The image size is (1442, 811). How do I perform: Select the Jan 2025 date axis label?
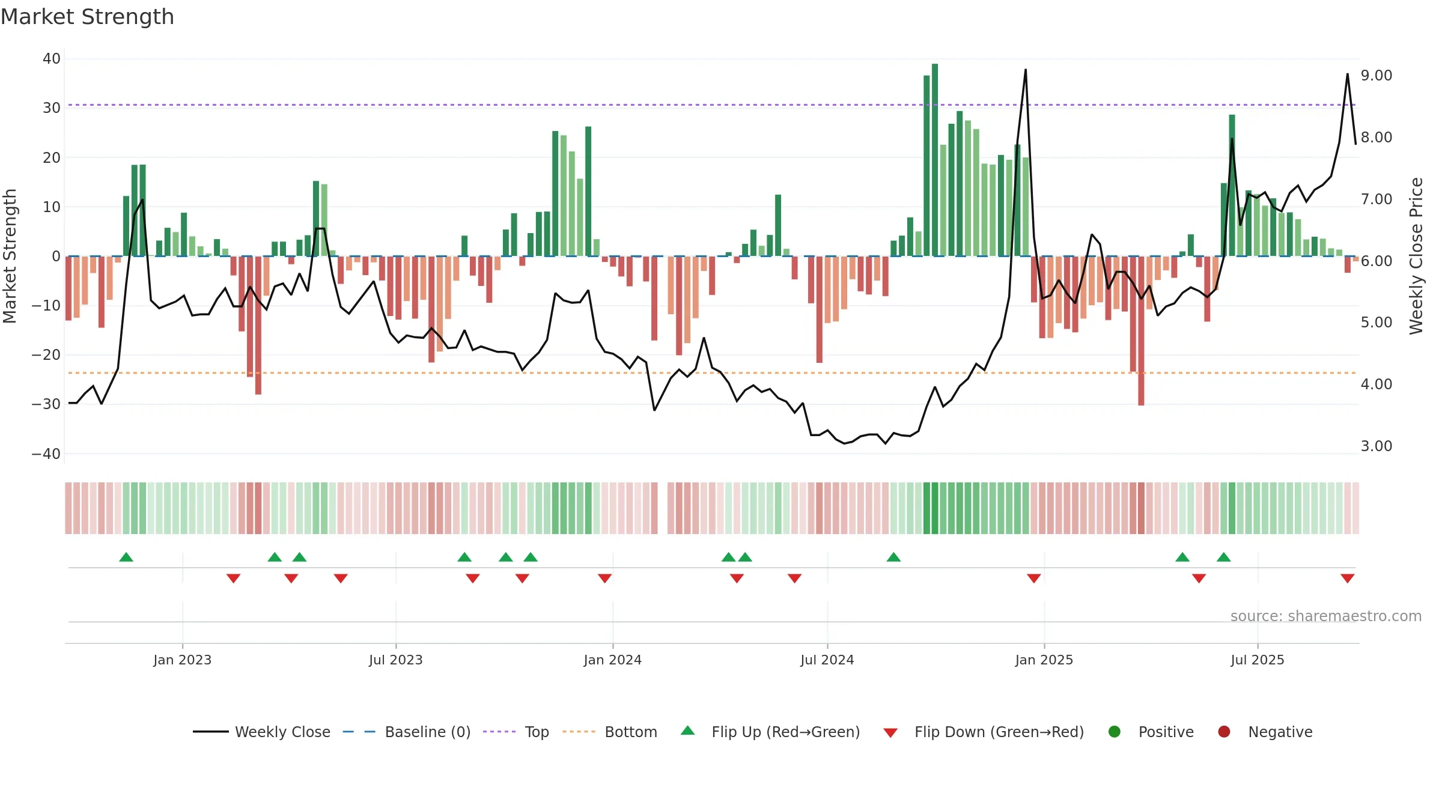[x=1044, y=660]
